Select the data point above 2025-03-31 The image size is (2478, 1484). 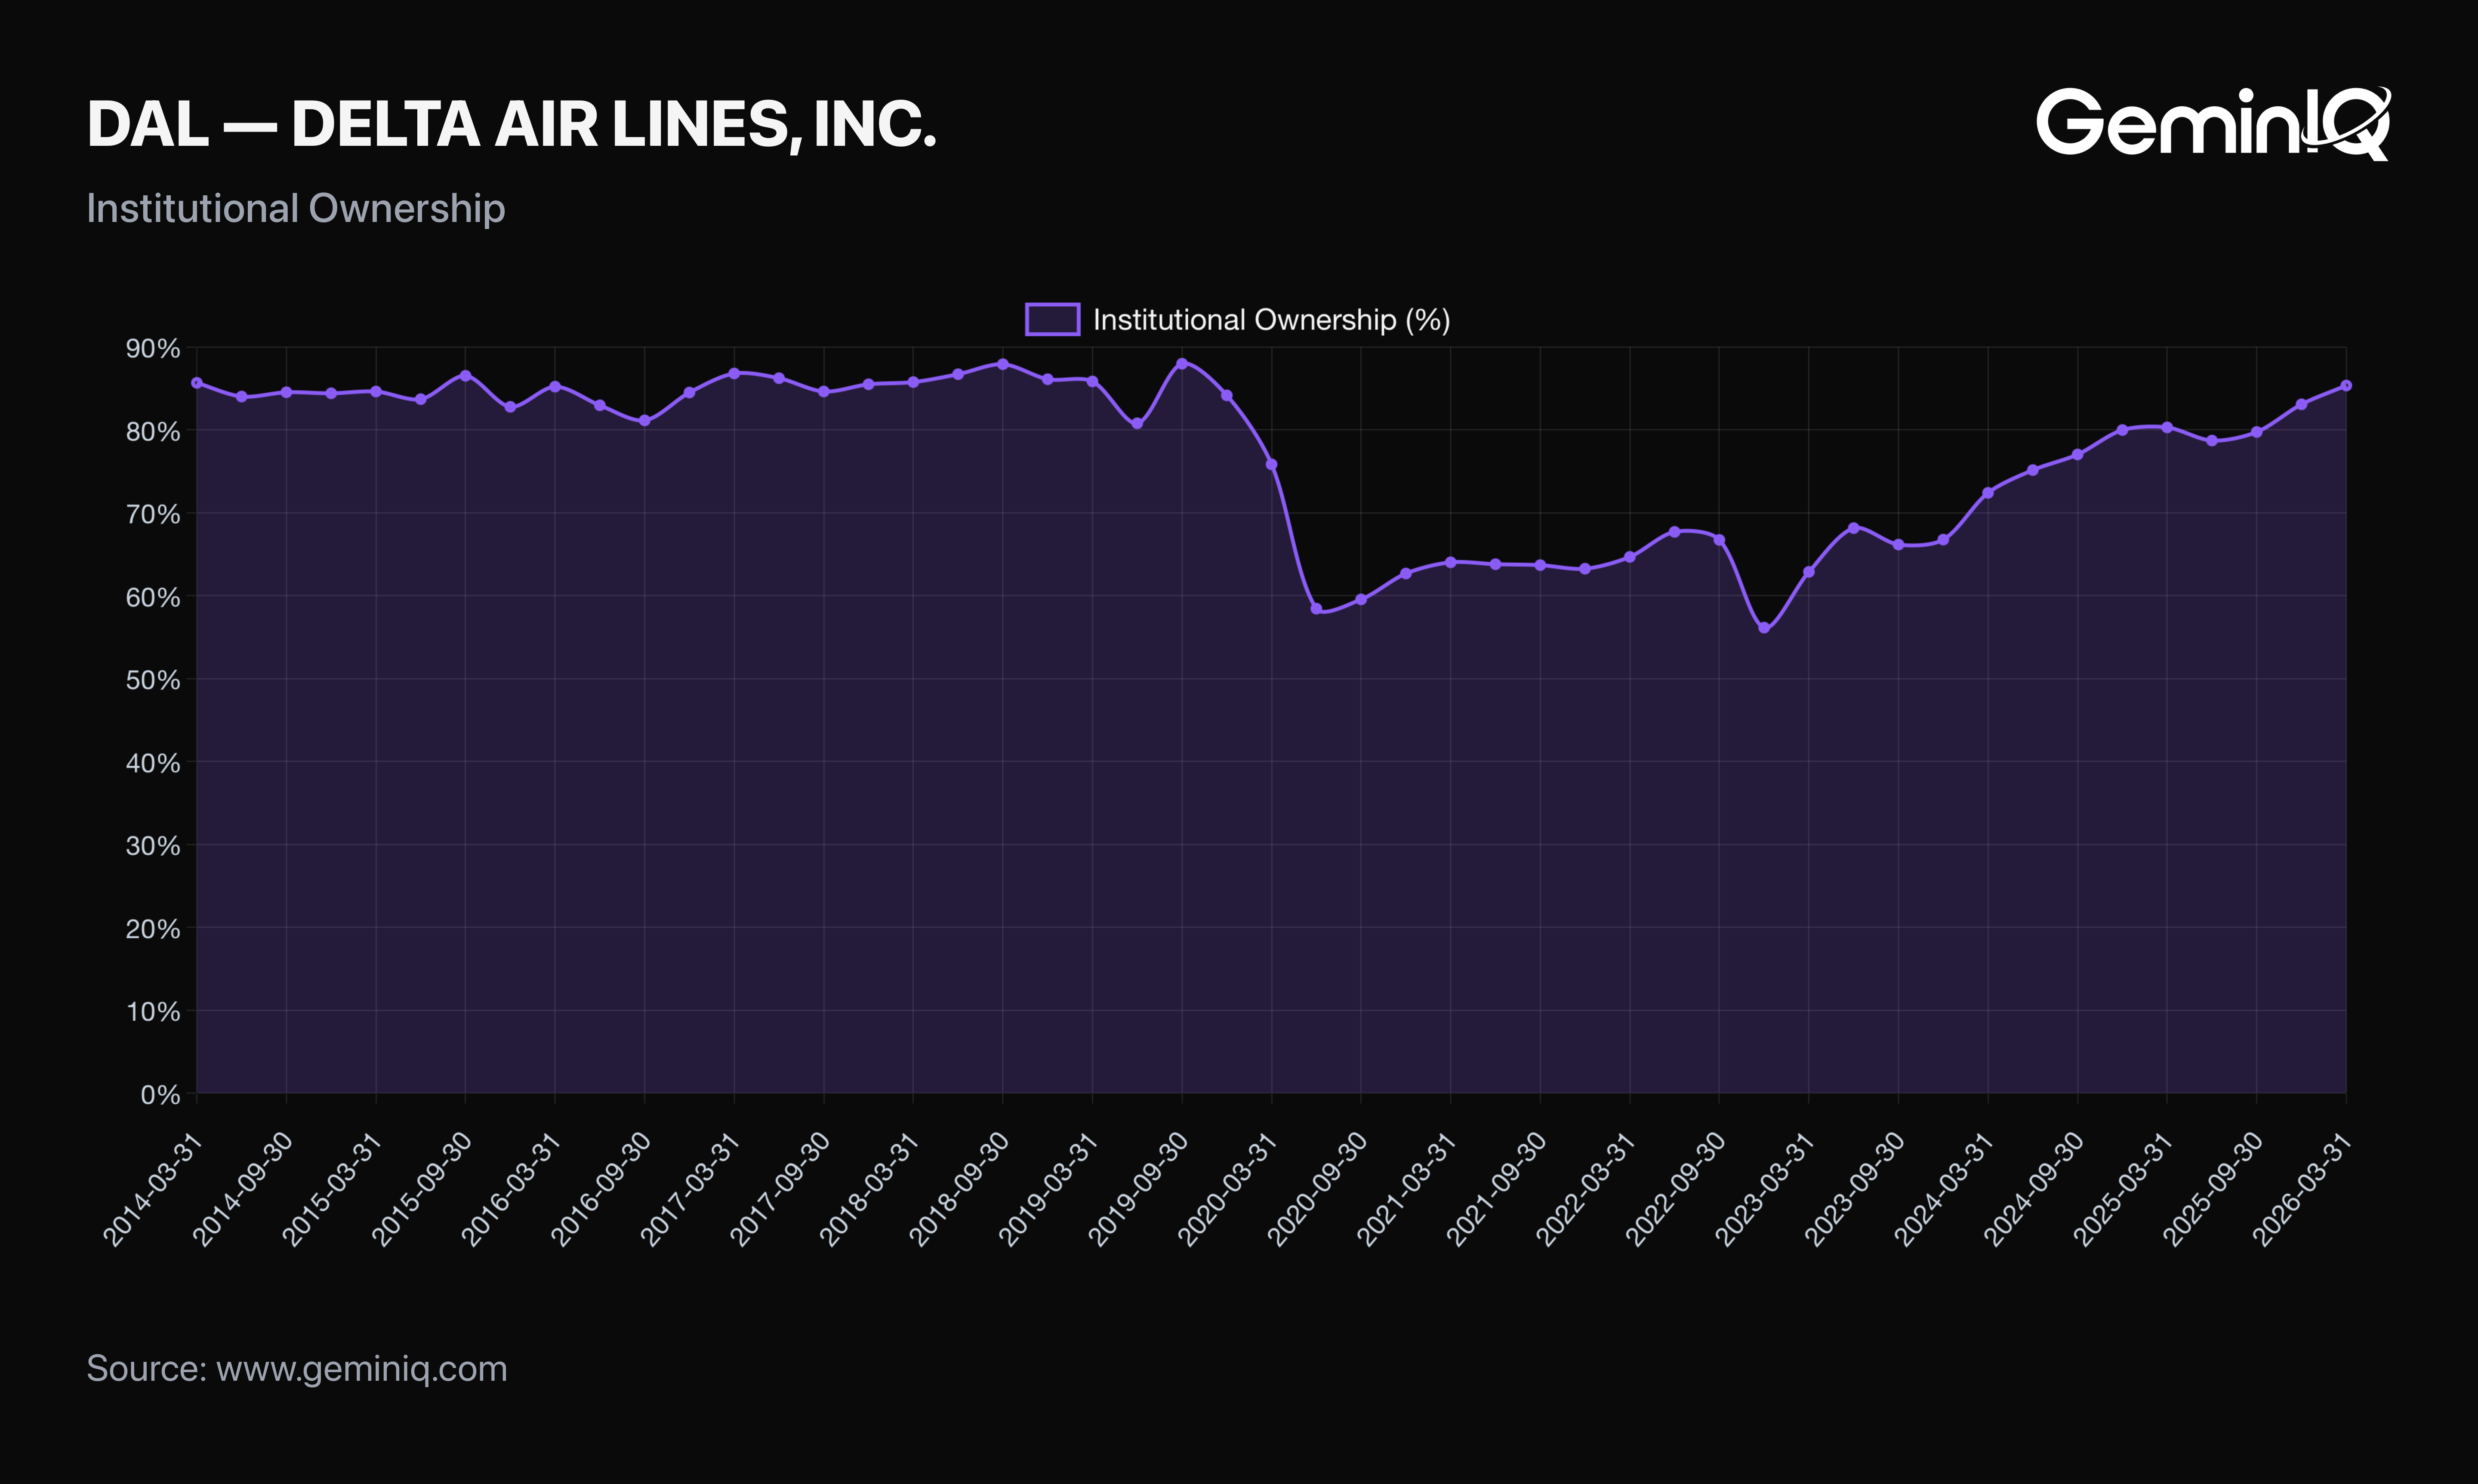tap(2167, 427)
